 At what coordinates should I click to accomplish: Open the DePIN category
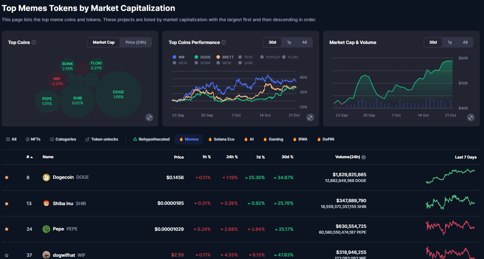pos(326,139)
